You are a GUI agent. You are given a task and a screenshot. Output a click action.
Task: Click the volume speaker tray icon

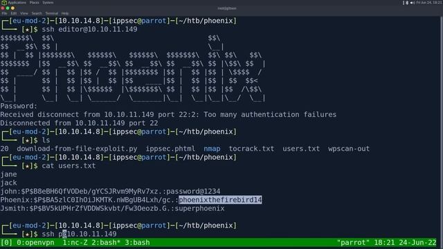(413, 3)
